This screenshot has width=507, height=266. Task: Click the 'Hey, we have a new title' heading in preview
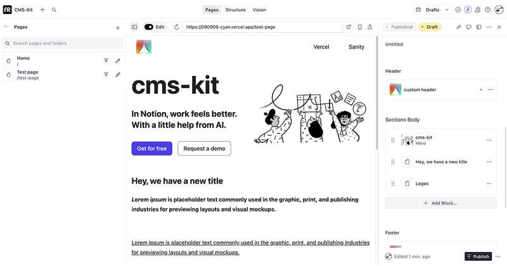[177, 180]
